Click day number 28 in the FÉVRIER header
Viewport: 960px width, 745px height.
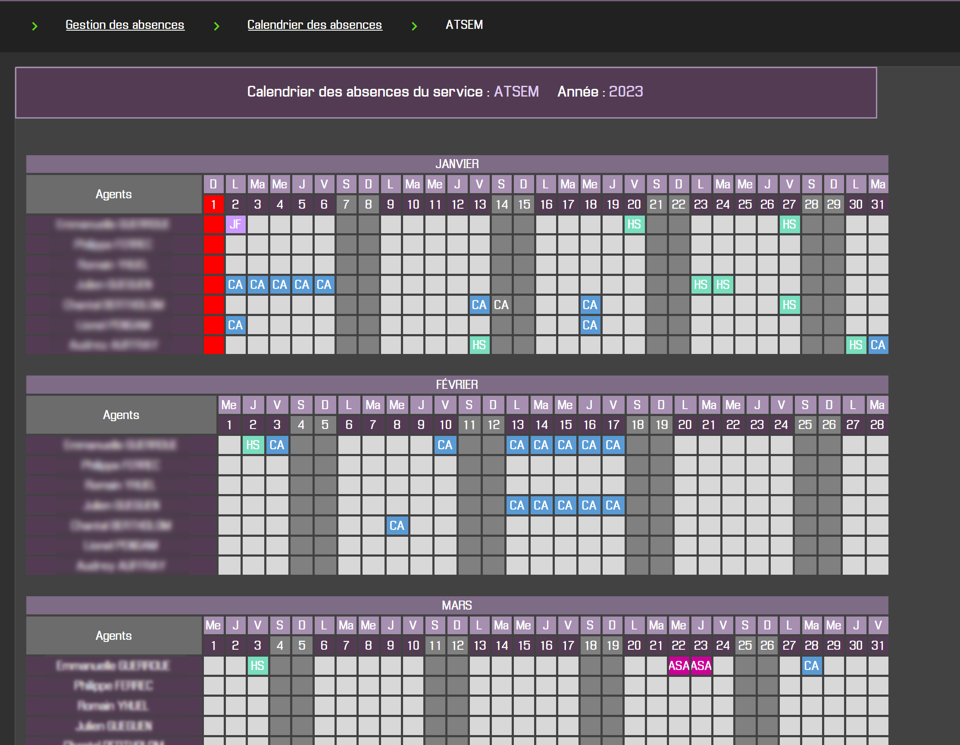click(877, 425)
